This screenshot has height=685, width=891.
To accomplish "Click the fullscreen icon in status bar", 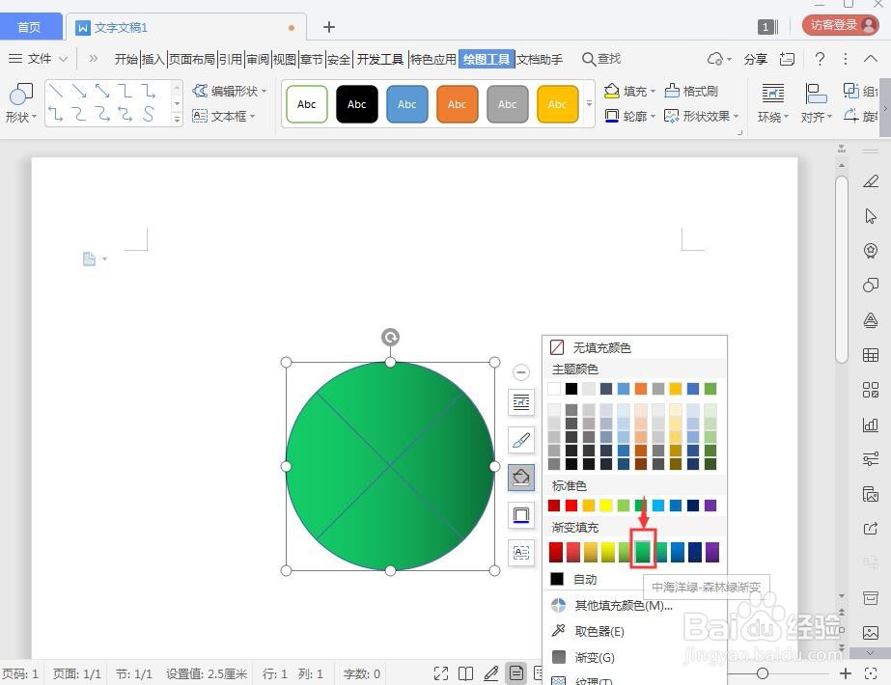I will coord(441,673).
